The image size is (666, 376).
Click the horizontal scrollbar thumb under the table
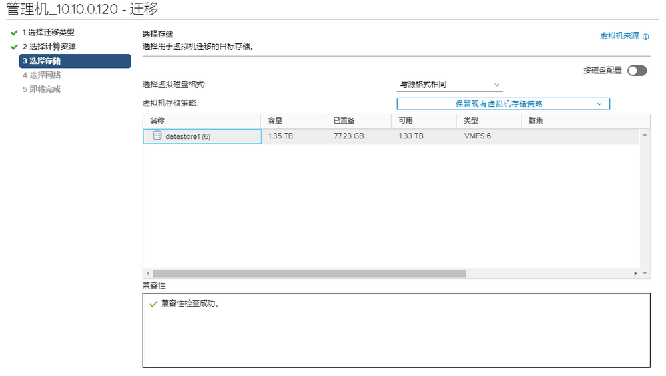pyautogui.click(x=309, y=273)
